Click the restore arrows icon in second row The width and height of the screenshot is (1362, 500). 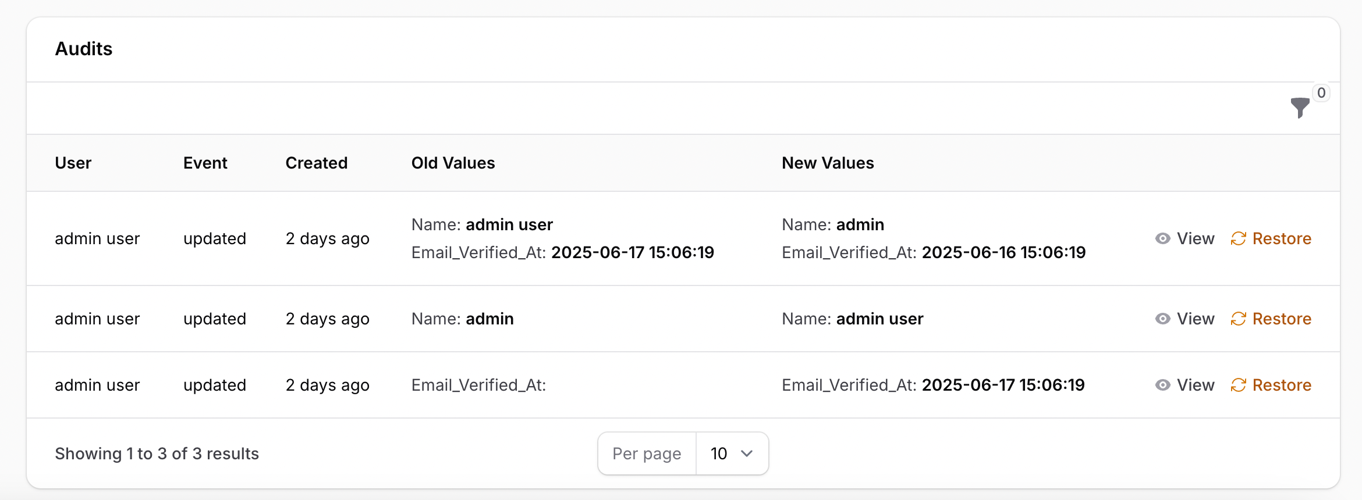pos(1238,319)
